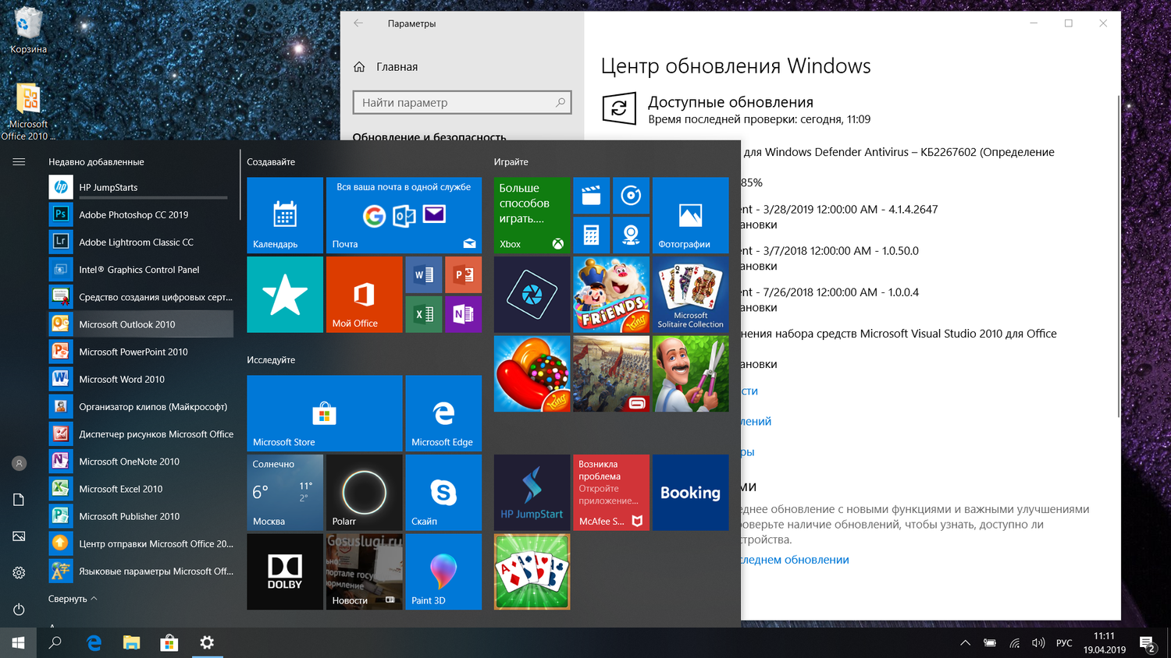Open Microsoft Excel 2010 from list
This screenshot has width=1171, height=658.
141,489
